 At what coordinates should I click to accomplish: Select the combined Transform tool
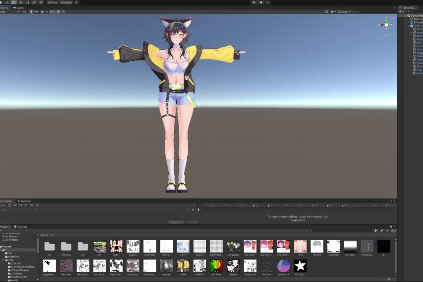pos(34,3)
